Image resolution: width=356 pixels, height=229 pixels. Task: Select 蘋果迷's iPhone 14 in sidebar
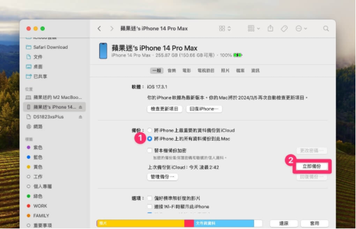[x=54, y=107]
